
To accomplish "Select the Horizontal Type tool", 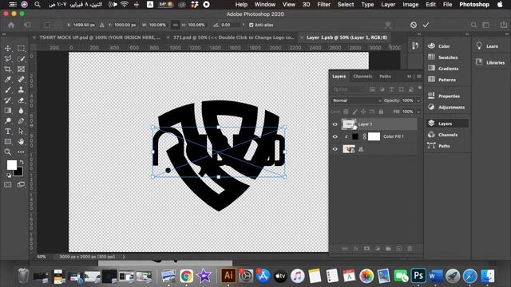I will (8, 132).
